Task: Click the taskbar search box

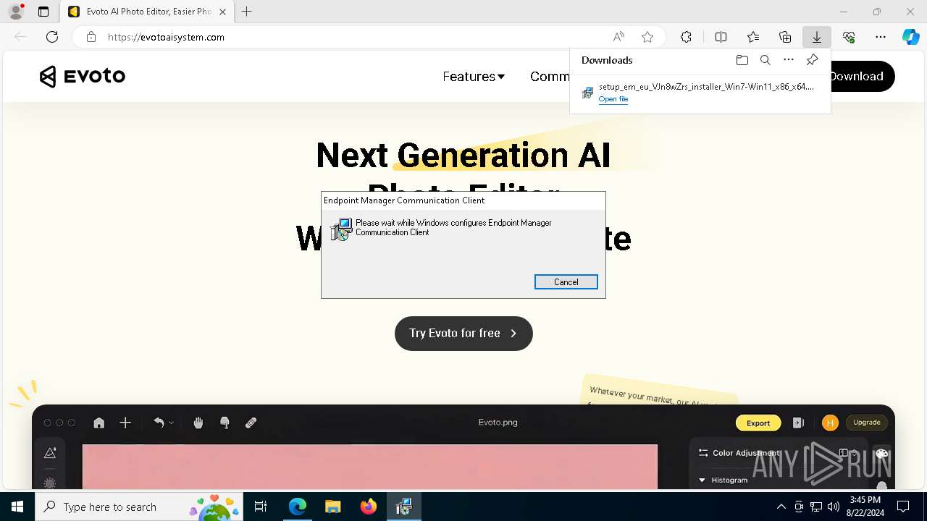Action: click(x=140, y=507)
